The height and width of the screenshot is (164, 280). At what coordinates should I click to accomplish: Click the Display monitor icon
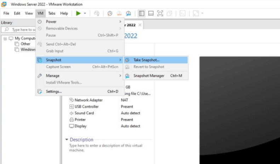72,126
